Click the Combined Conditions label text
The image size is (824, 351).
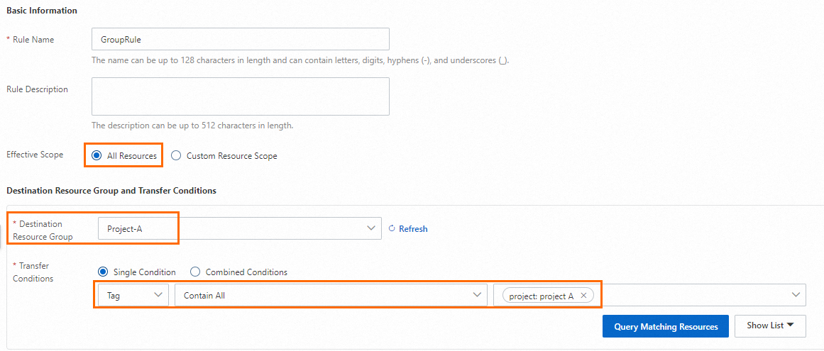click(246, 272)
